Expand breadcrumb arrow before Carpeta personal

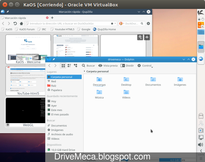tap(84, 71)
